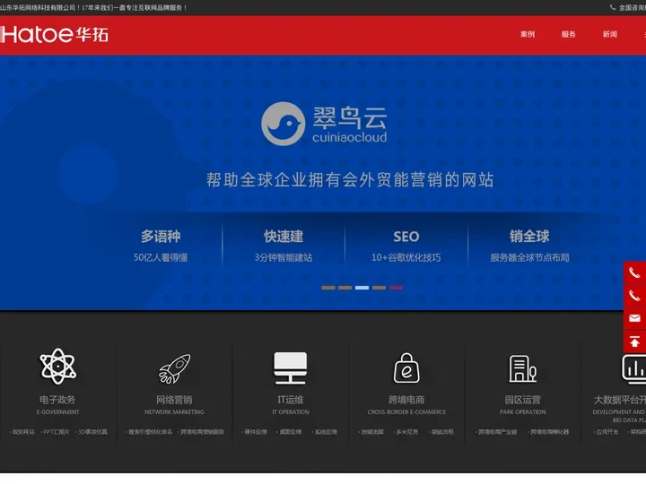This screenshot has width=646, height=484.
Task: Click the 快速建 feature in banner
Action: [284, 237]
